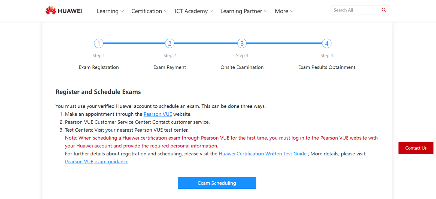Open Huawei Certification Written Test Guide link
Image resolution: width=436 pixels, height=199 pixels.
[x=263, y=154]
